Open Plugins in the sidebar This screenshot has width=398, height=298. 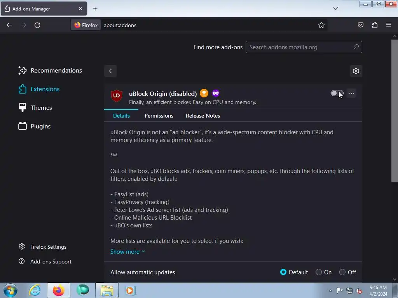[x=35, y=126]
